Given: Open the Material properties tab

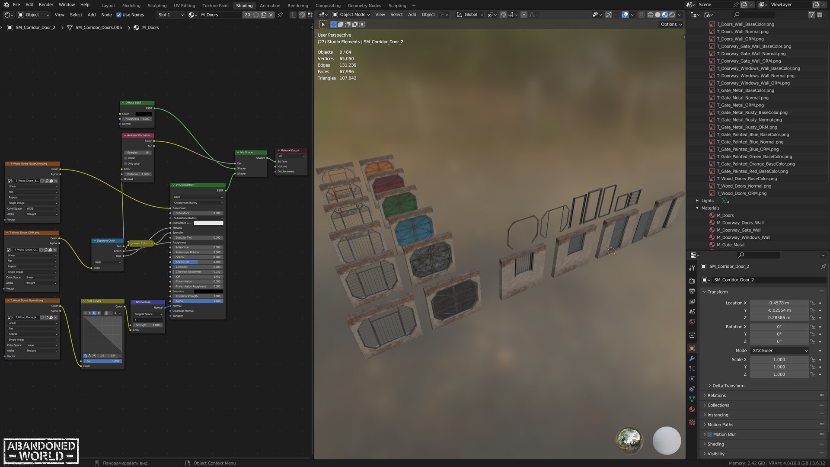Looking at the screenshot, I should [692, 409].
